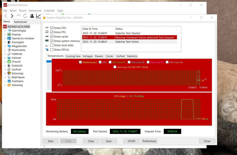Enable Samsung SSD 980 PRO 500GB checkbox

click(x=115, y=67)
